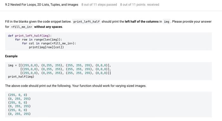Open the 9.2 Nested For Loops lesson title

coord(42,5)
